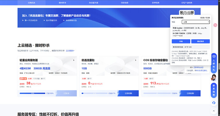Open the 地区 dropdown showing 上海
The width and height of the screenshot is (220, 116).
[x=196, y=22]
